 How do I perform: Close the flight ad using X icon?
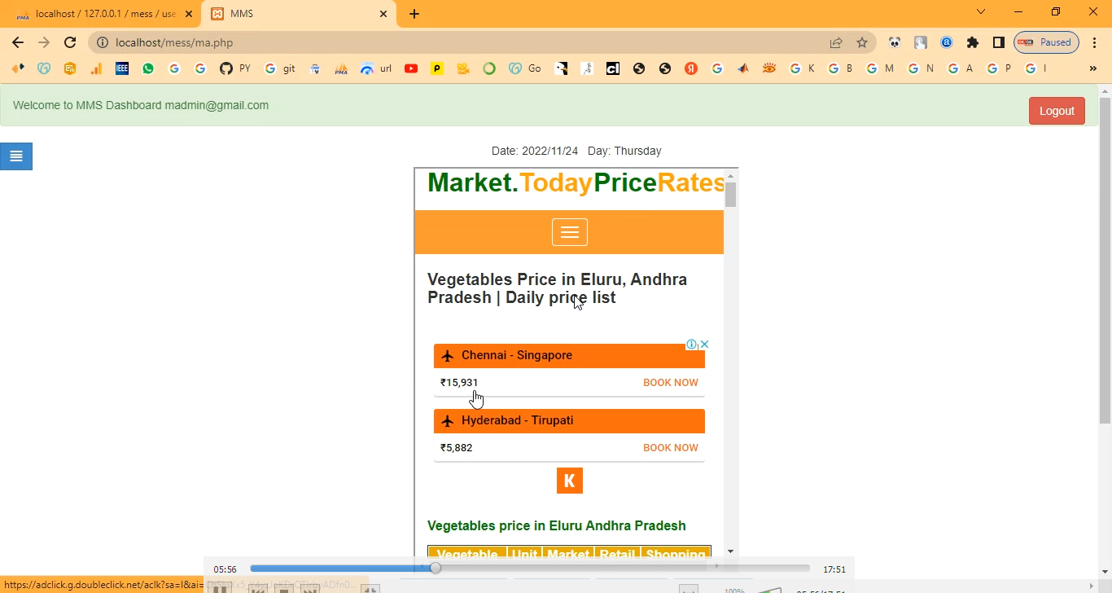[705, 345]
